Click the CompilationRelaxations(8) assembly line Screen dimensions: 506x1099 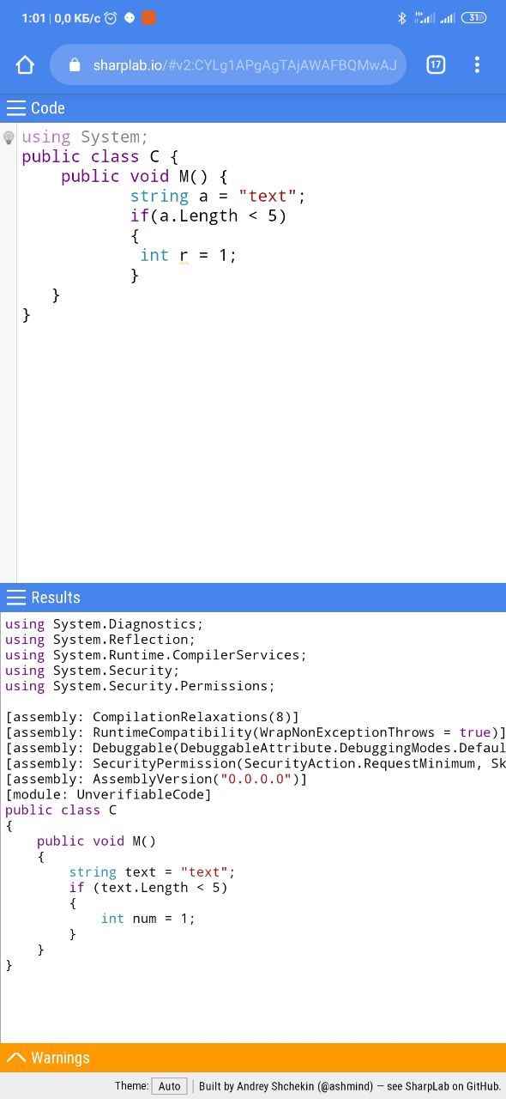click(x=153, y=717)
